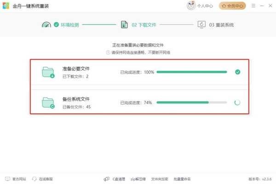276x184 pixels.
Task: Open the C盘清理 link
Action: click(119, 179)
